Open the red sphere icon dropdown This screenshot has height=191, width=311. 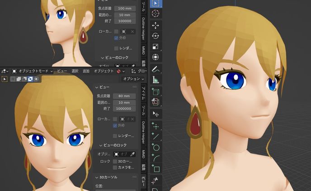121,71
